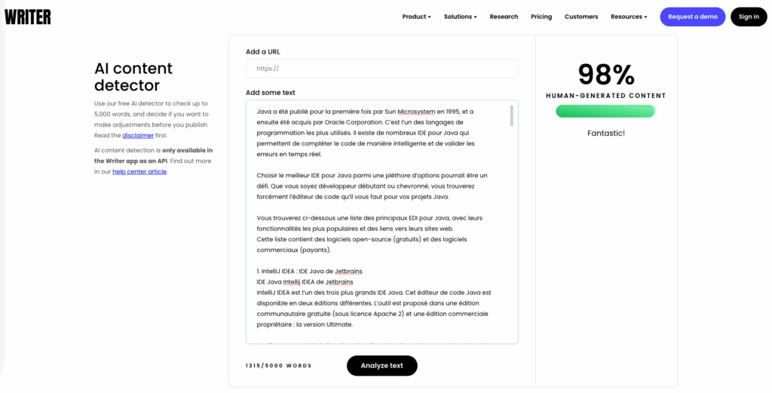Viewport: 772px width, 393px height.
Task: Navigate to the Customers page
Action: (581, 17)
